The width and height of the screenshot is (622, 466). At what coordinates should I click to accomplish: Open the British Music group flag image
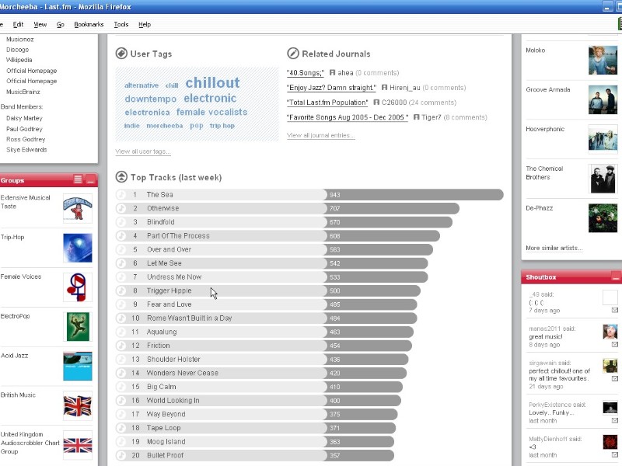tap(78, 405)
